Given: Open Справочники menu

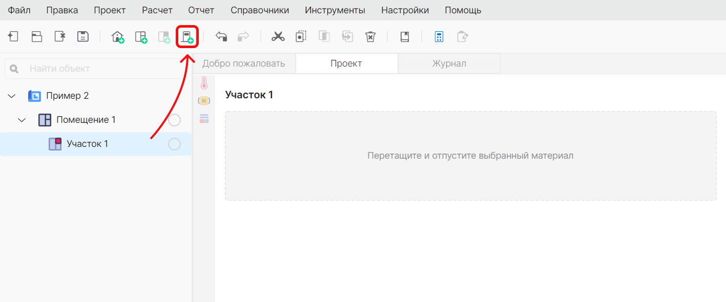Looking at the screenshot, I should click(260, 10).
